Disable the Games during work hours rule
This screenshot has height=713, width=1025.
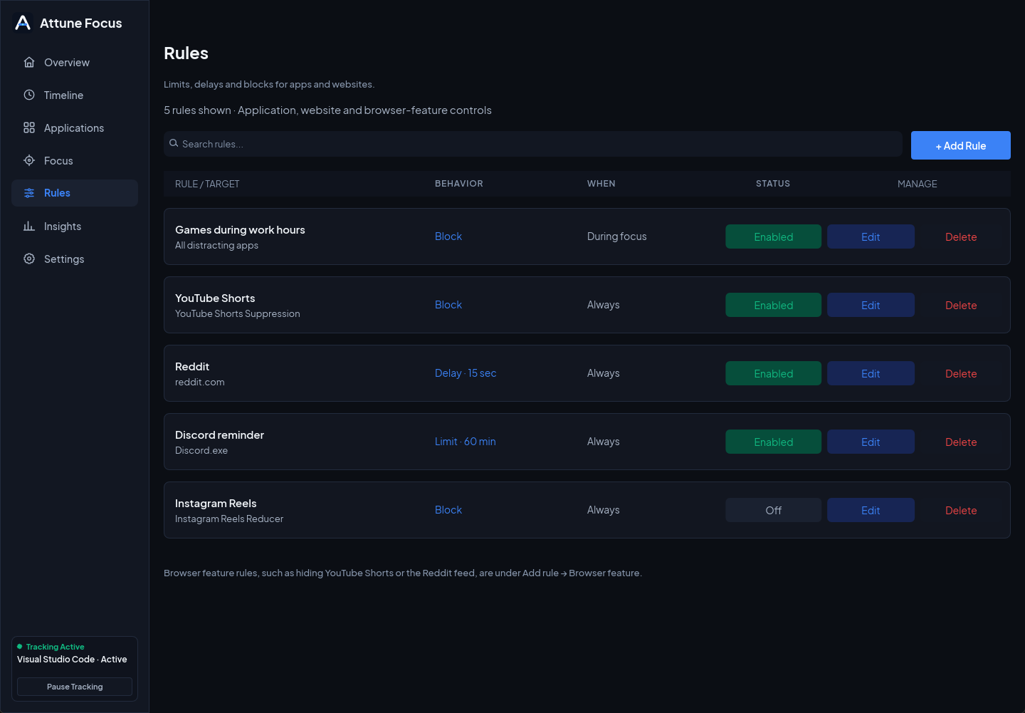(773, 236)
